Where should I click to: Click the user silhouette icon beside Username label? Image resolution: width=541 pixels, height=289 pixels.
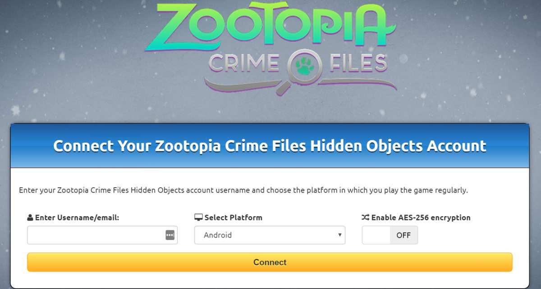[x=30, y=218]
